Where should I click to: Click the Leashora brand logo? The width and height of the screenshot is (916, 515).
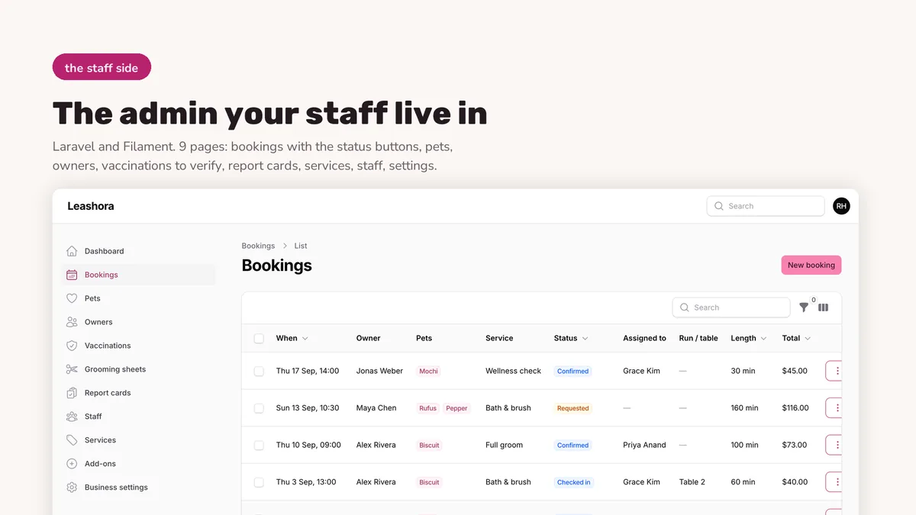pos(90,206)
